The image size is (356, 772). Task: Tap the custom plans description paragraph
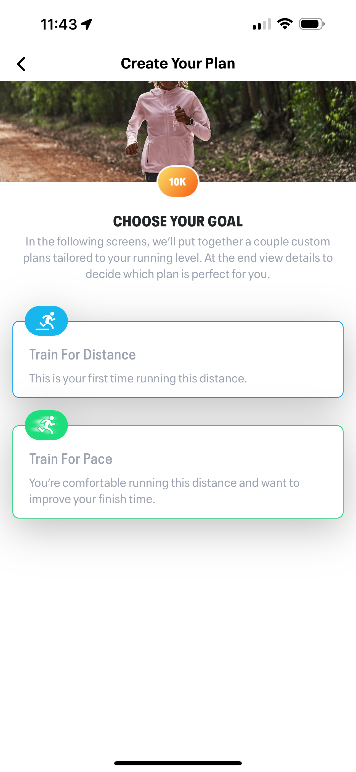[178, 258]
